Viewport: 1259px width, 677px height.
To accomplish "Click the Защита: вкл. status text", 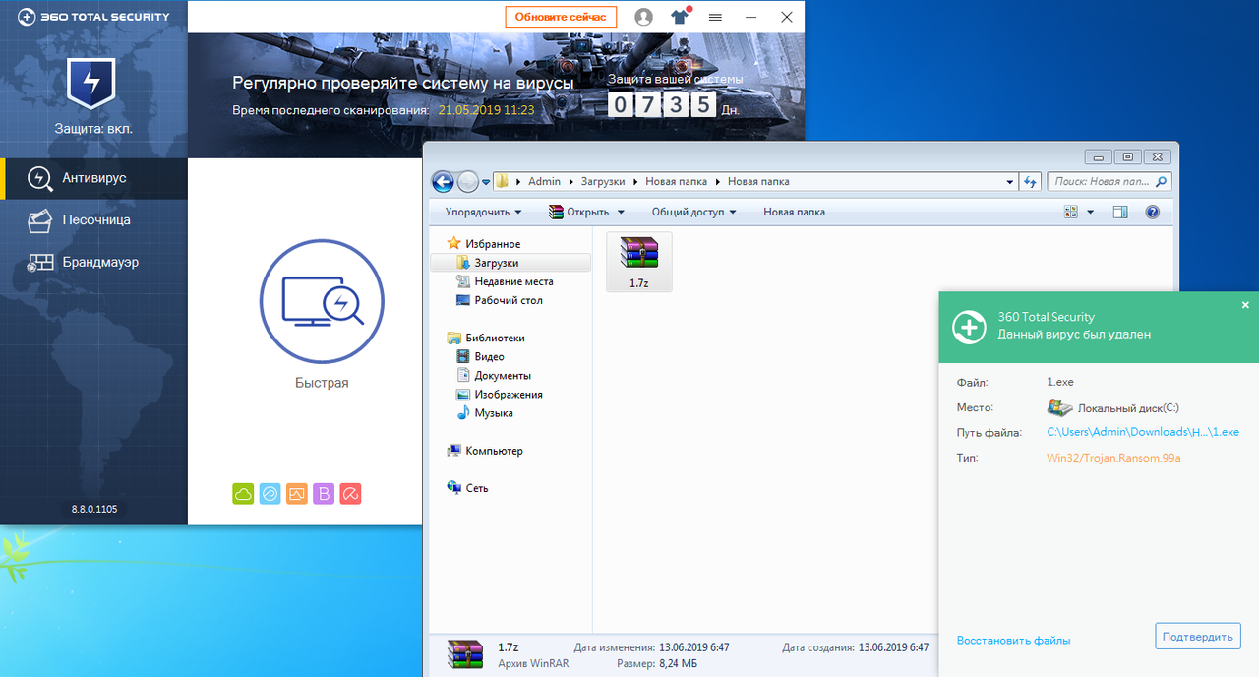I will [93, 129].
